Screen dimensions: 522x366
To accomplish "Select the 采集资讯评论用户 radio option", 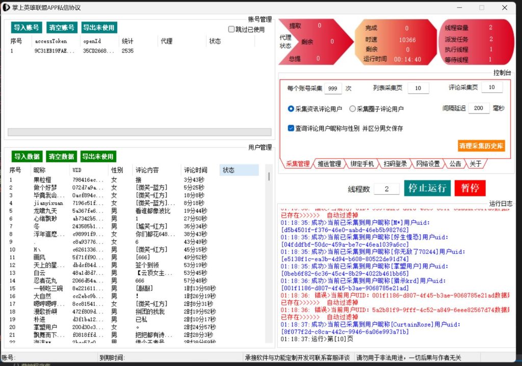I will click(x=291, y=109).
